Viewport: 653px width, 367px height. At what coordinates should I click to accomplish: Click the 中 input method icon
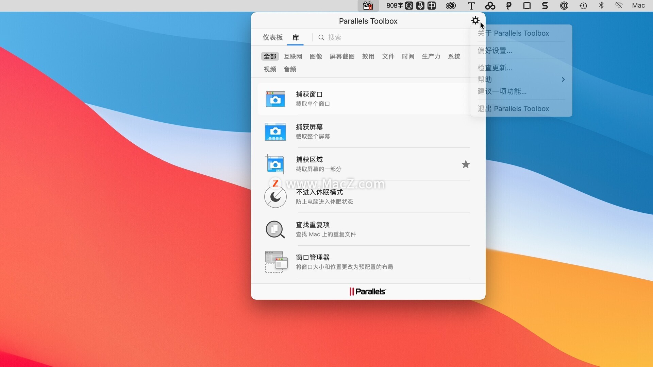coord(432,5)
